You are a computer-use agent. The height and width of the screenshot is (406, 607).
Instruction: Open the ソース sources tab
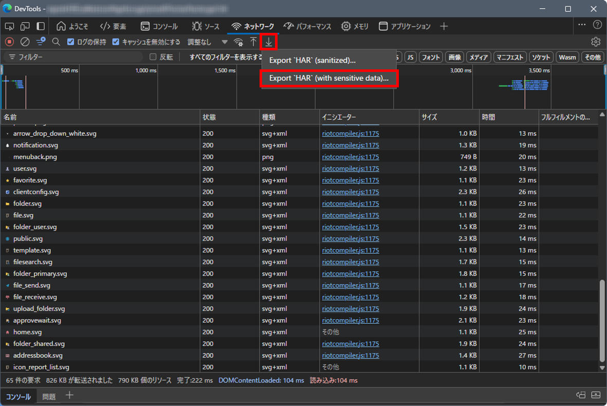tap(206, 26)
